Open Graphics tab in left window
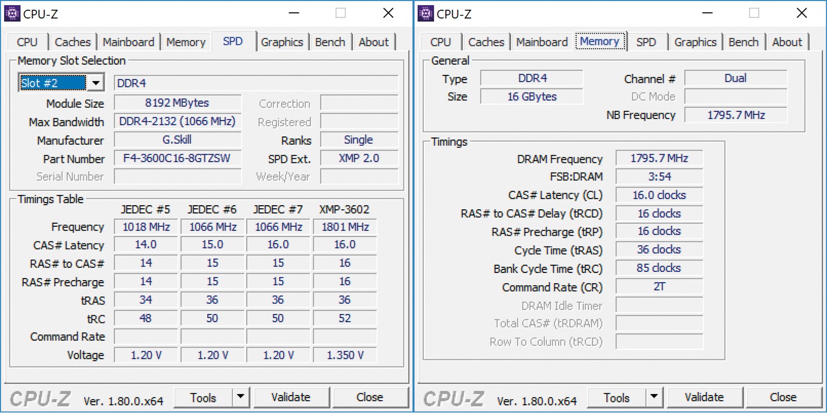The image size is (827, 413). (282, 42)
